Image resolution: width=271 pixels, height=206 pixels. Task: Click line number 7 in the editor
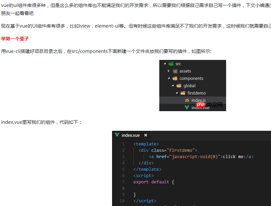[x=123, y=182]
